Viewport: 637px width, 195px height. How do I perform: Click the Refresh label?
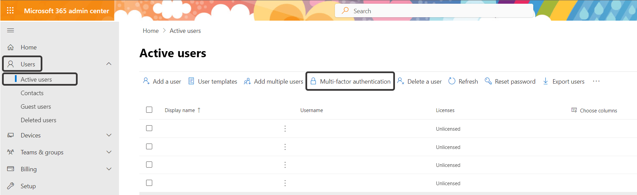click(468, 82)
